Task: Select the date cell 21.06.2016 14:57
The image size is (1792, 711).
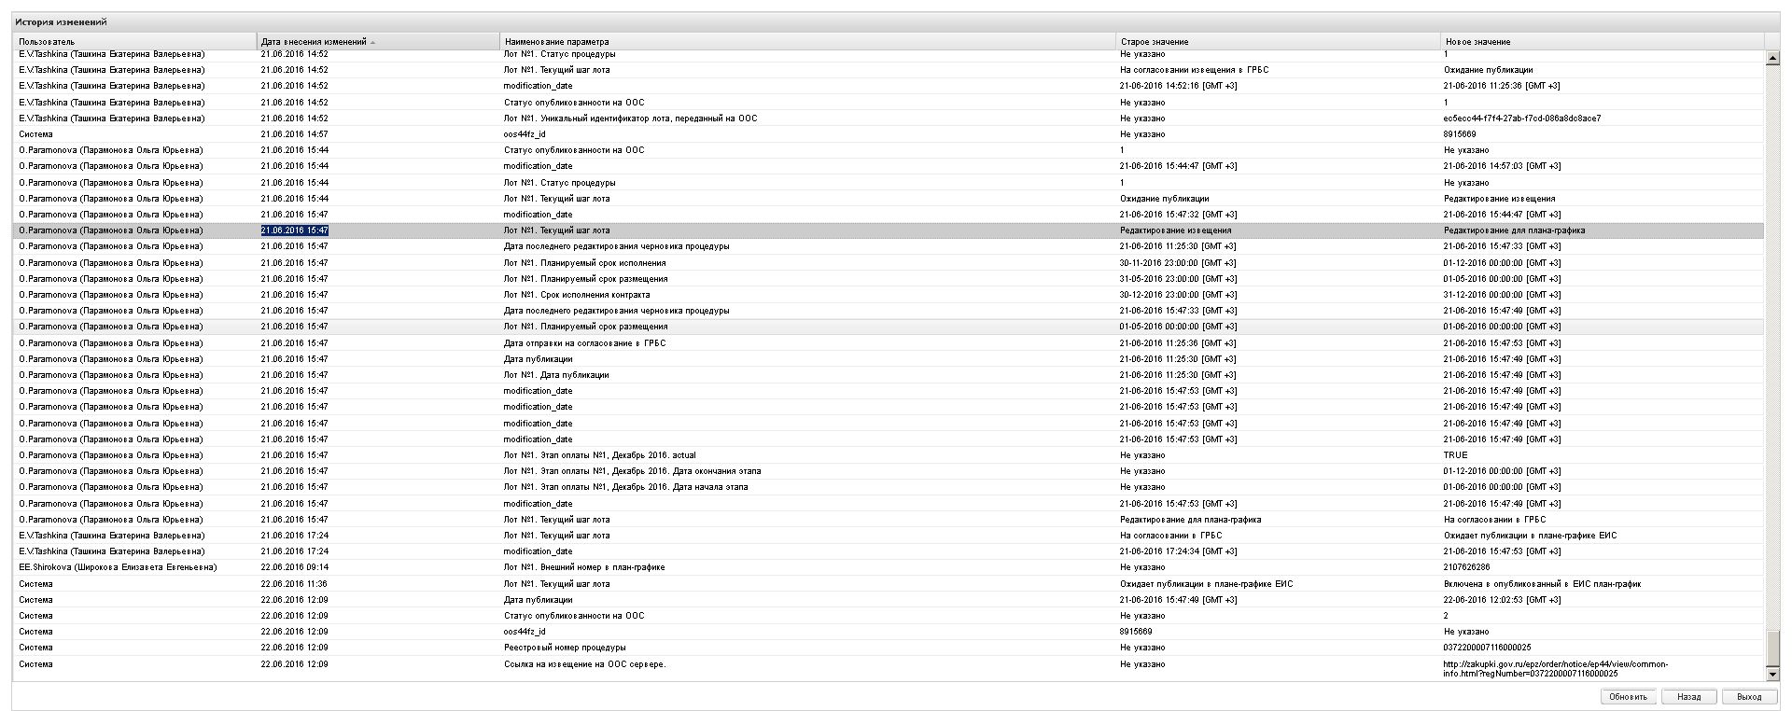Action: 295,134
